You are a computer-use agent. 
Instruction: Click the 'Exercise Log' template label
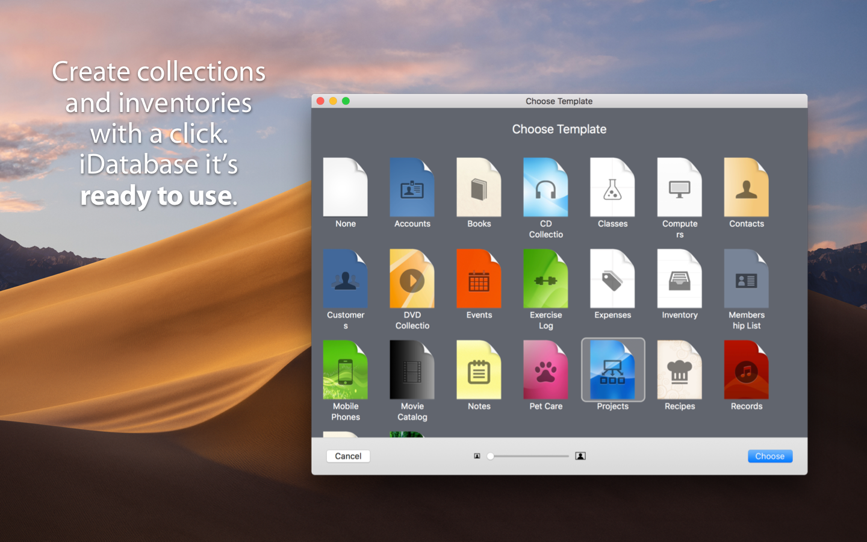click(546, 320)
